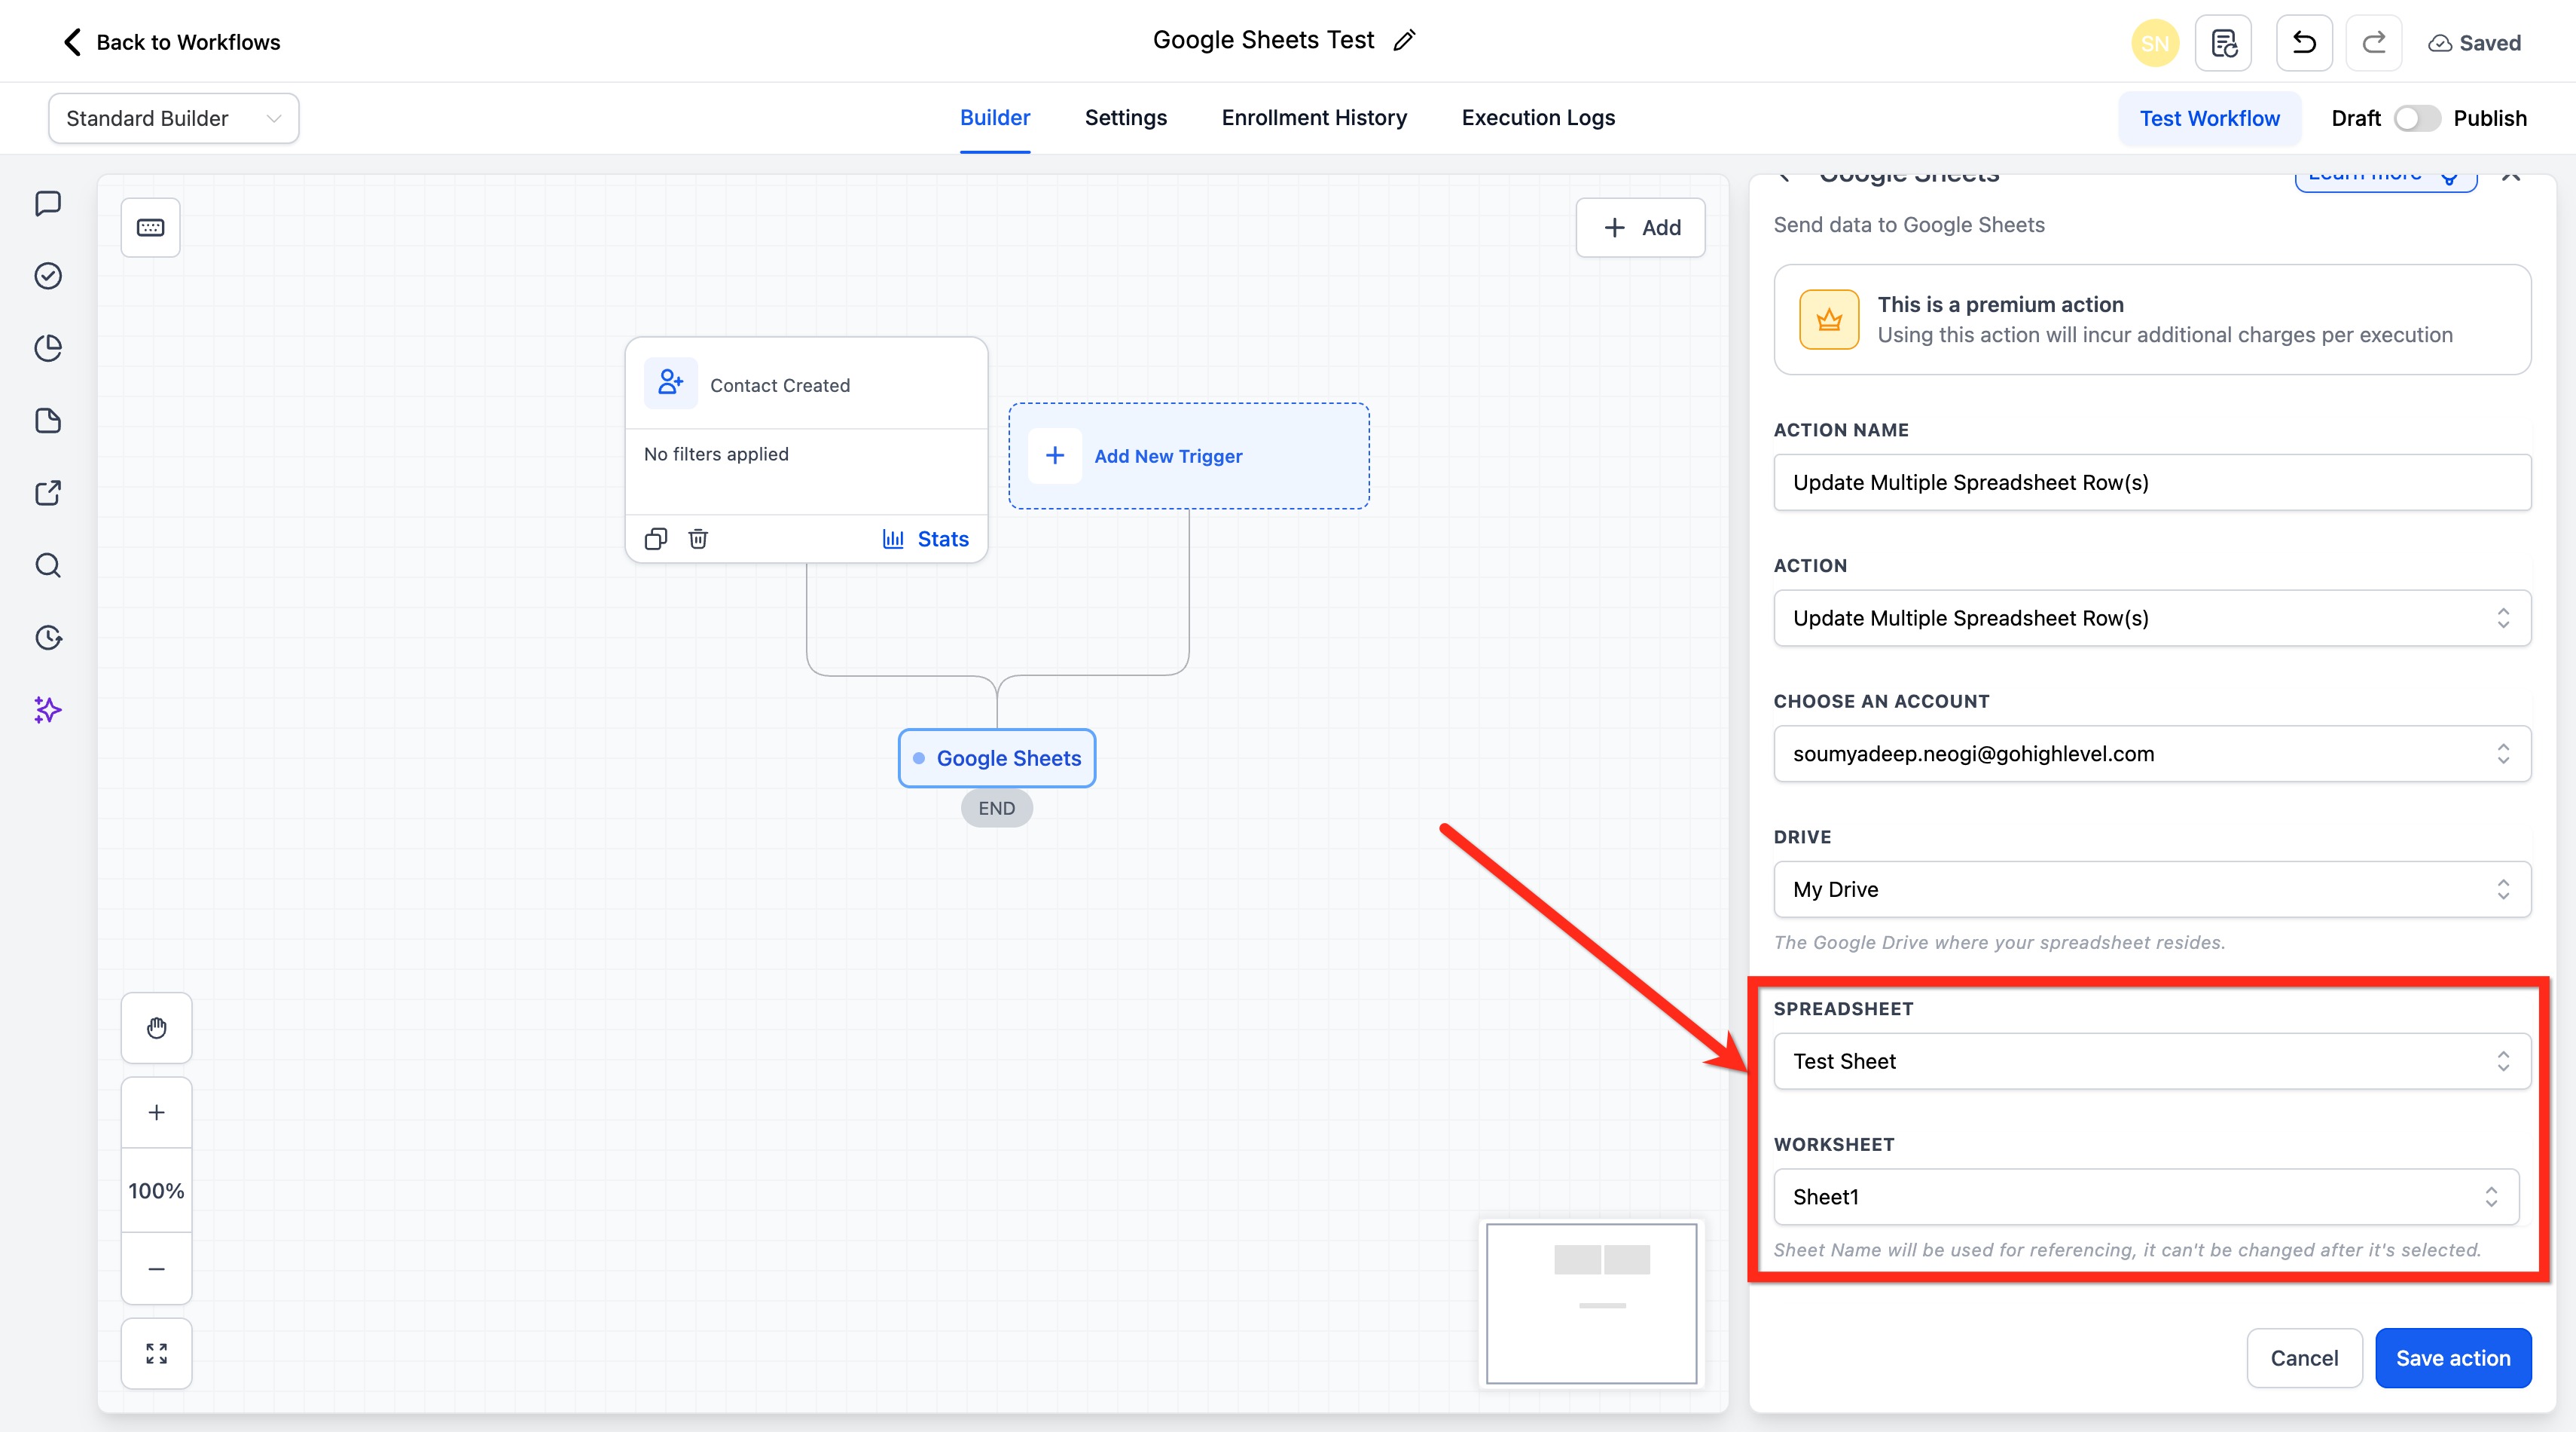Switch to the Enrollment History tab
The image size is (2576, 1432).
coord(1313,117)
